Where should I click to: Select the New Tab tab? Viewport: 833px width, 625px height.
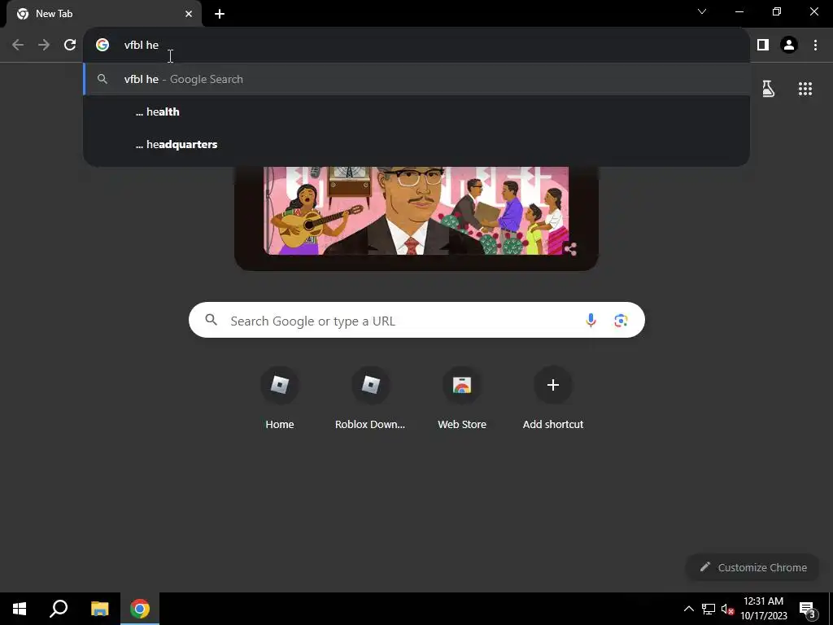[103, 14]
